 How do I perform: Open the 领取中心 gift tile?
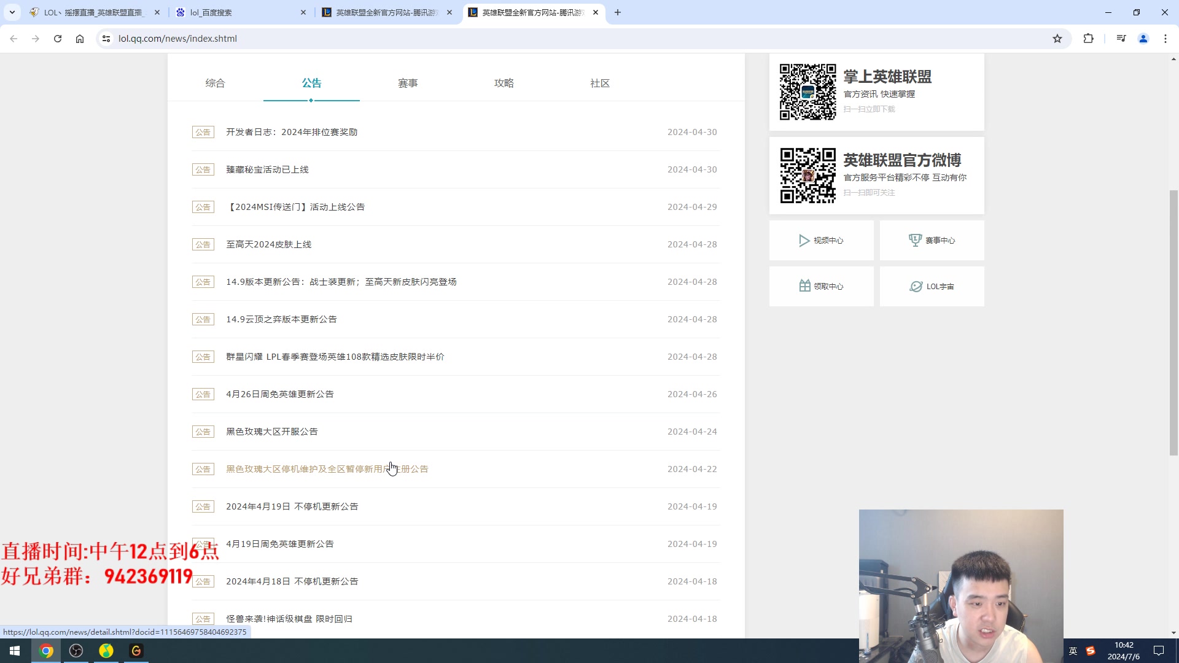click(821, 287)
